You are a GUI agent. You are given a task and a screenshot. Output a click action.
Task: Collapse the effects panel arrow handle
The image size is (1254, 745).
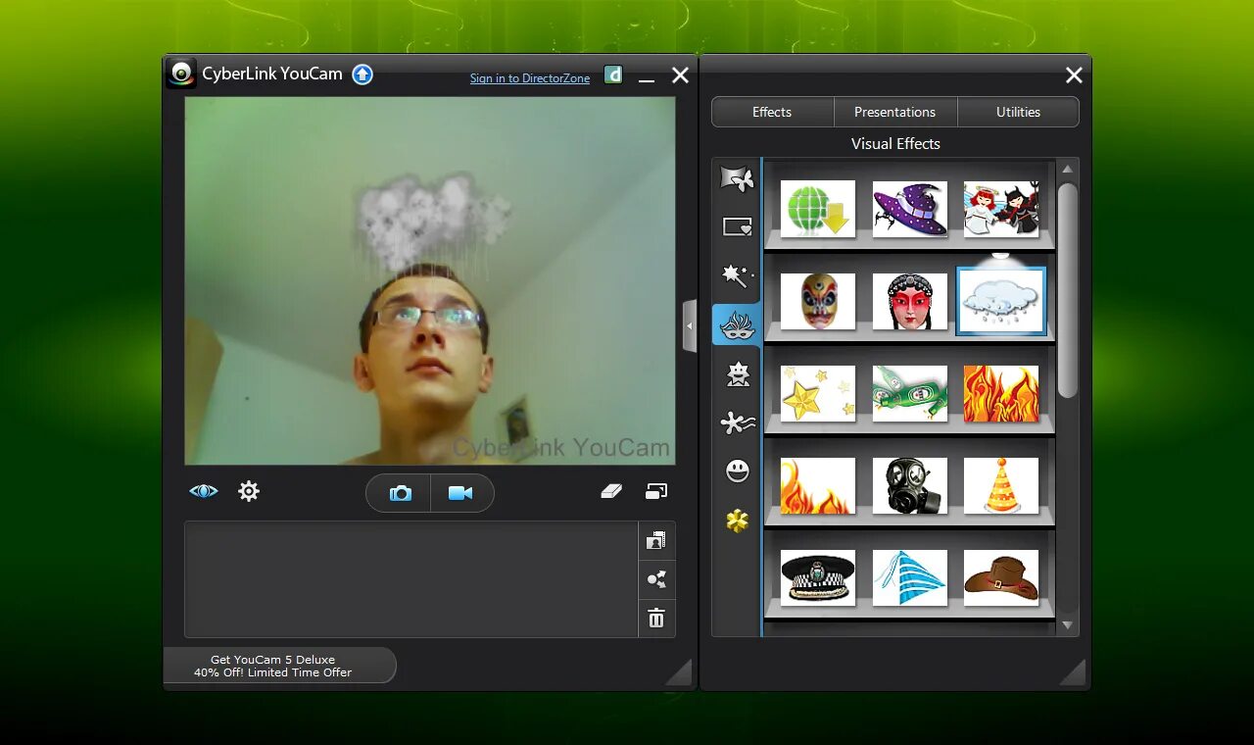690,325
